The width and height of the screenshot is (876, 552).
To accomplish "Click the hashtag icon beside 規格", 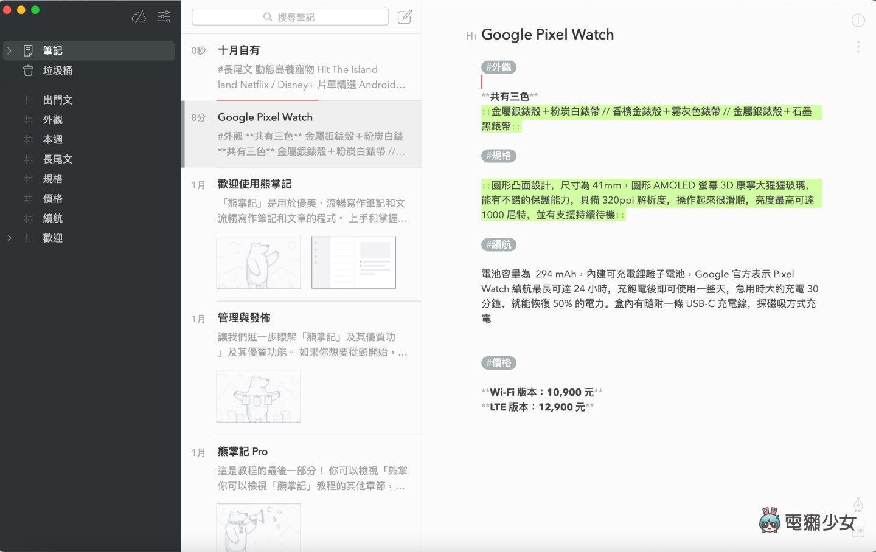I will click(28, 179).
